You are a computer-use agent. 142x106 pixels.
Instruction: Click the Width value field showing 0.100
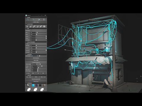pyautogui.click(x=33, y=34)
